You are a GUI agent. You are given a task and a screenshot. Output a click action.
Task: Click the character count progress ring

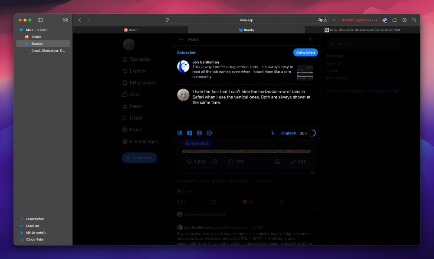pos(312,133)
